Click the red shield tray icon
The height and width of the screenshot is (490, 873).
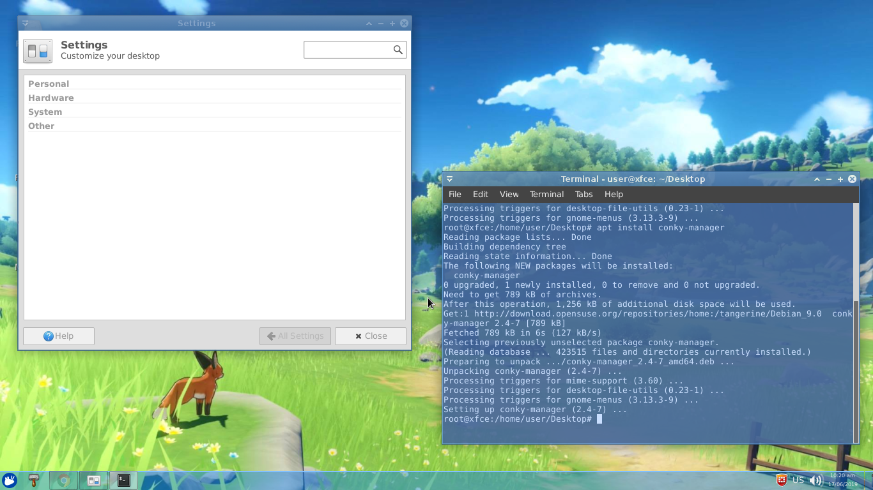pyautogui.click(x=781, y=480)
